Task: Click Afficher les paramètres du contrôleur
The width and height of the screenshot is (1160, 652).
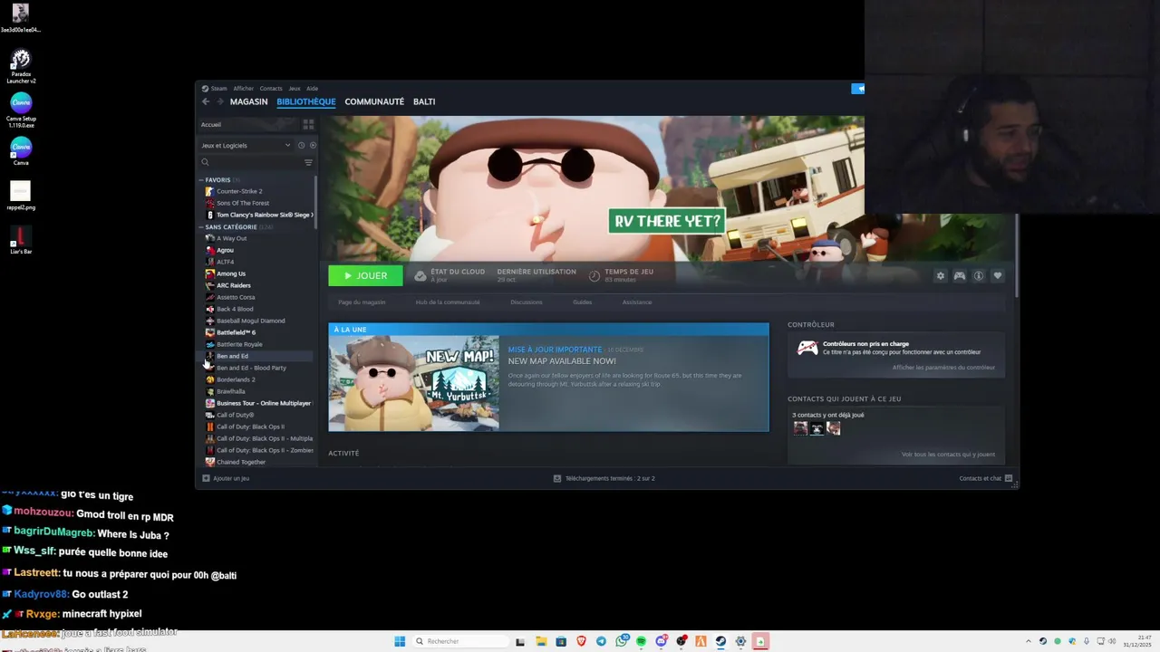Action: (x=943, y=368)
